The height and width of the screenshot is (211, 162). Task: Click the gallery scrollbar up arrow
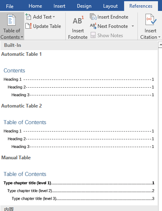coord(160,44)
